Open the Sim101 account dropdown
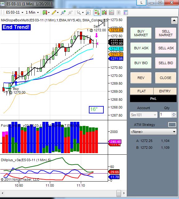Image resolution: width=179 pixels, height=199 pixels. click(x=144, y=115)
